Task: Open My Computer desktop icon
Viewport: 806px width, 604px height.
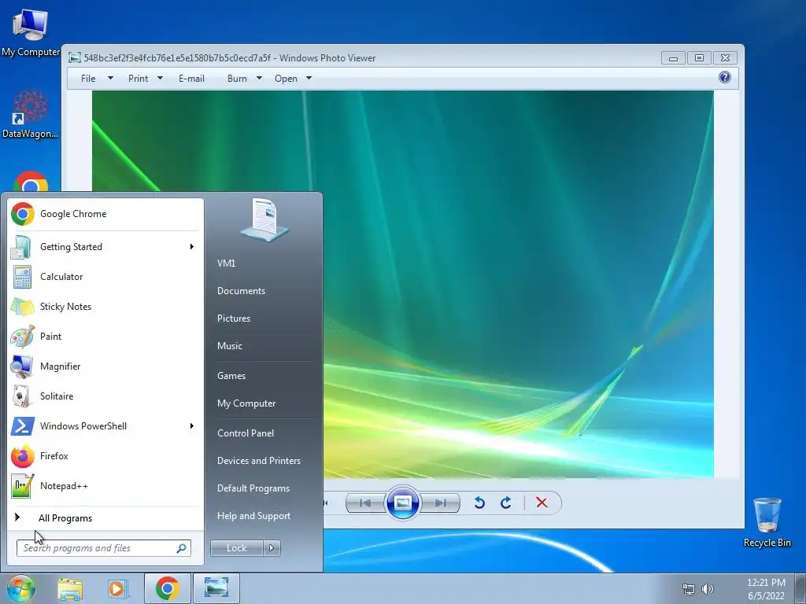Action: 31,32
